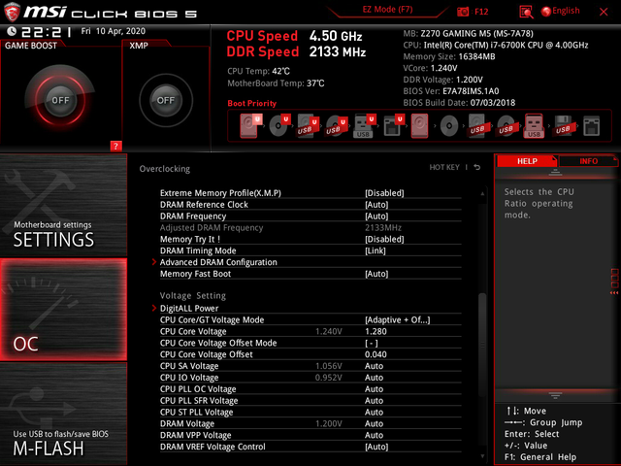The height and width of the screenshot is (466, 621).
Task: Expand Advanced DRAM Configuration submenu
Action: (x=218, y=262)
